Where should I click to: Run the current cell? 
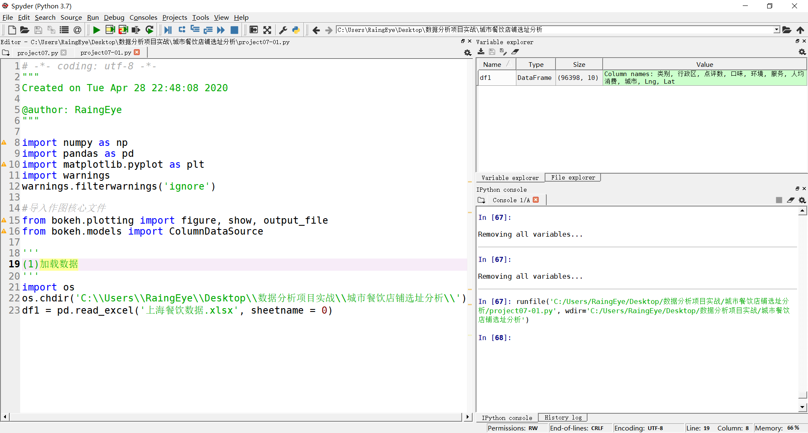[x=110, y=30]
